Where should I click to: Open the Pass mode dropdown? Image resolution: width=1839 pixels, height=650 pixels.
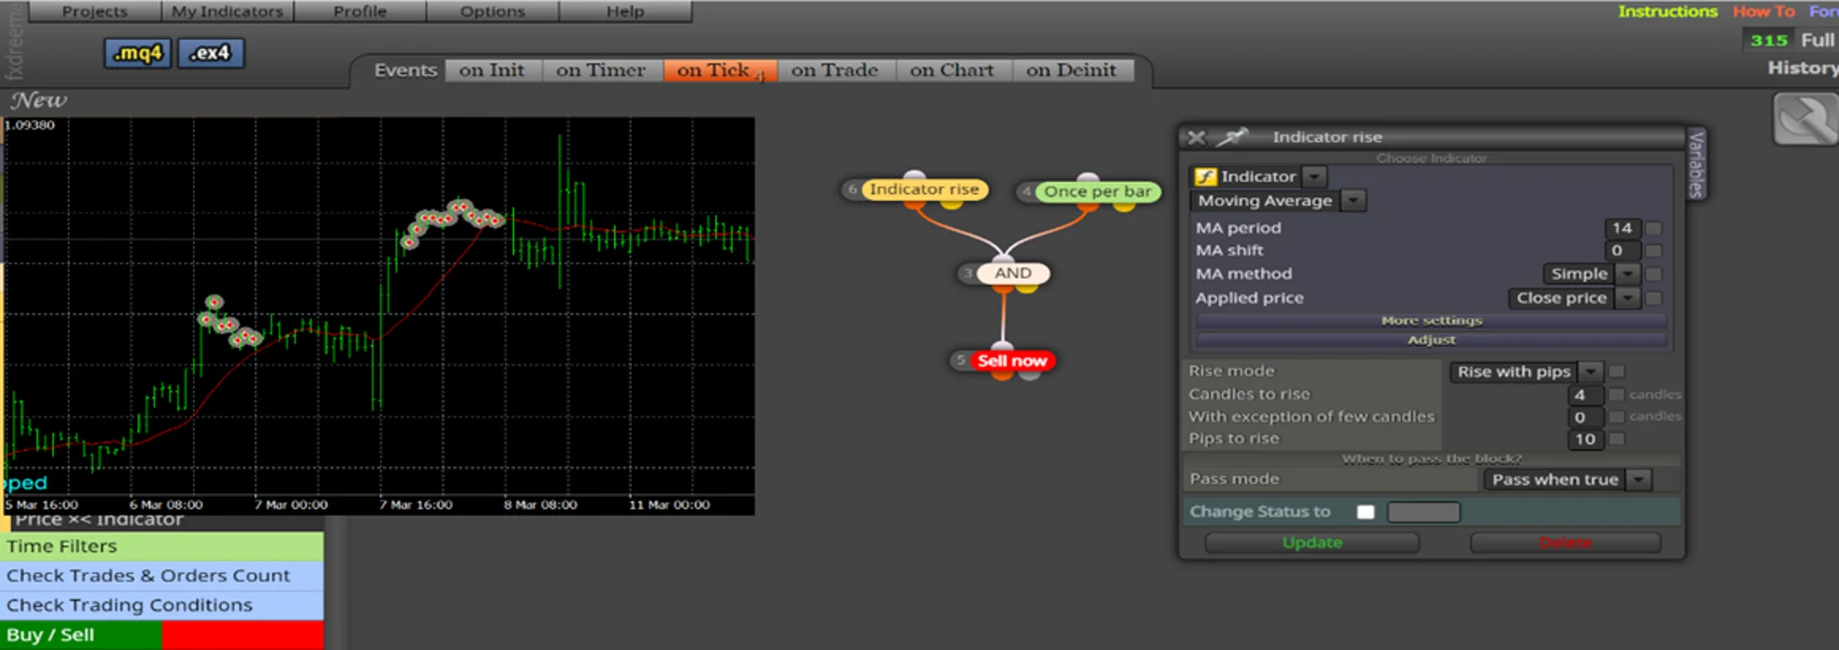(1640, 479)
